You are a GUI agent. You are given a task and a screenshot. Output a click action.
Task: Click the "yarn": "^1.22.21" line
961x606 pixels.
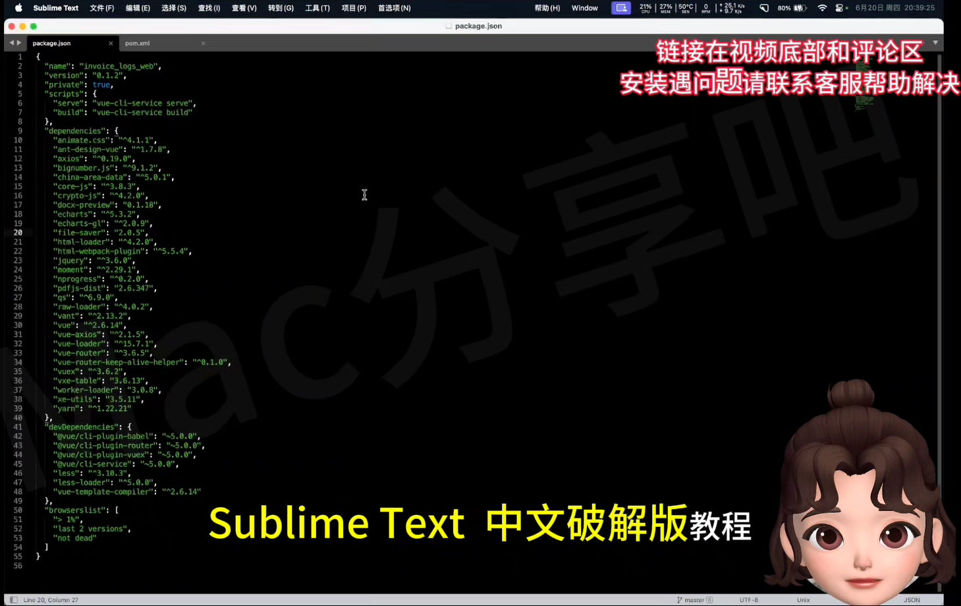[x=92, y=408]
